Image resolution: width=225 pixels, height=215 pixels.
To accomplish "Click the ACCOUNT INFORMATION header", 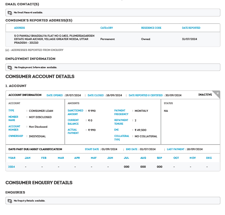I will pos(25,95).
